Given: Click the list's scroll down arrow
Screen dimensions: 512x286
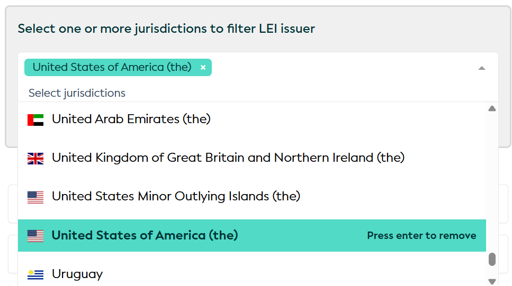Looking at the screenshot, I should pos(492,281).
